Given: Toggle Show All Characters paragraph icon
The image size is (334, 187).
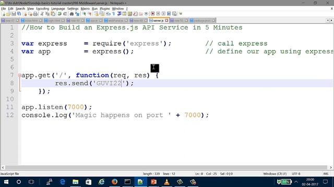Looking at the screenshot, I should pos(114,14).
